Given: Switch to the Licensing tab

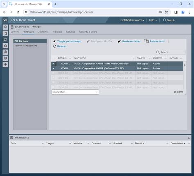Looking at the screenshot, I should coord(43,32).
